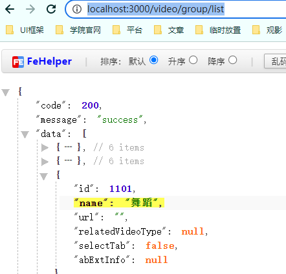The height and width of the screenshot is (274, 286).
Task: Click the highlighted "name" key
Action: pyautogui.click(x=91, y=203)
